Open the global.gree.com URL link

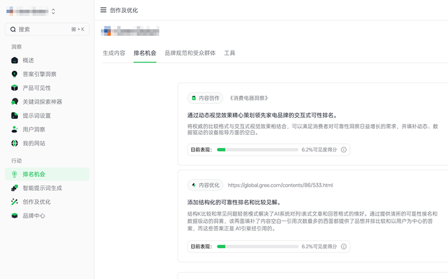(280, 185)
